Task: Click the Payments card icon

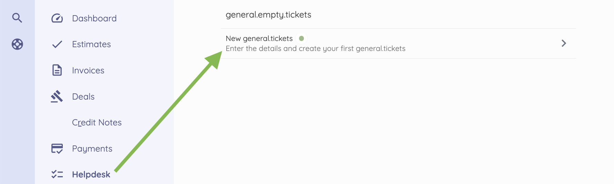Action: [x=57, y=149]
